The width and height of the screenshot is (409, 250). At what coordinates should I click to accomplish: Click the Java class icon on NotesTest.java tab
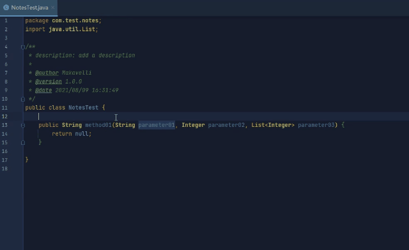tap(6, 8)
